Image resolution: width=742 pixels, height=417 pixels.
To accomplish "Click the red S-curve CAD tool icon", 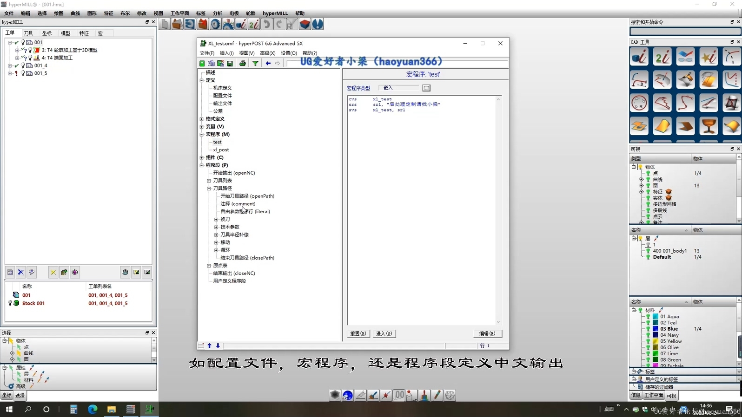I will point(685,103).
